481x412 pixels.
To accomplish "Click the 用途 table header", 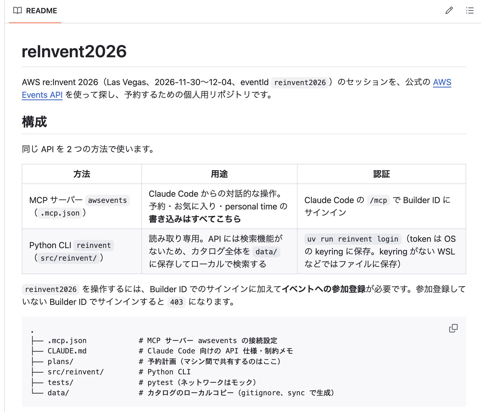I will point(219,174).
